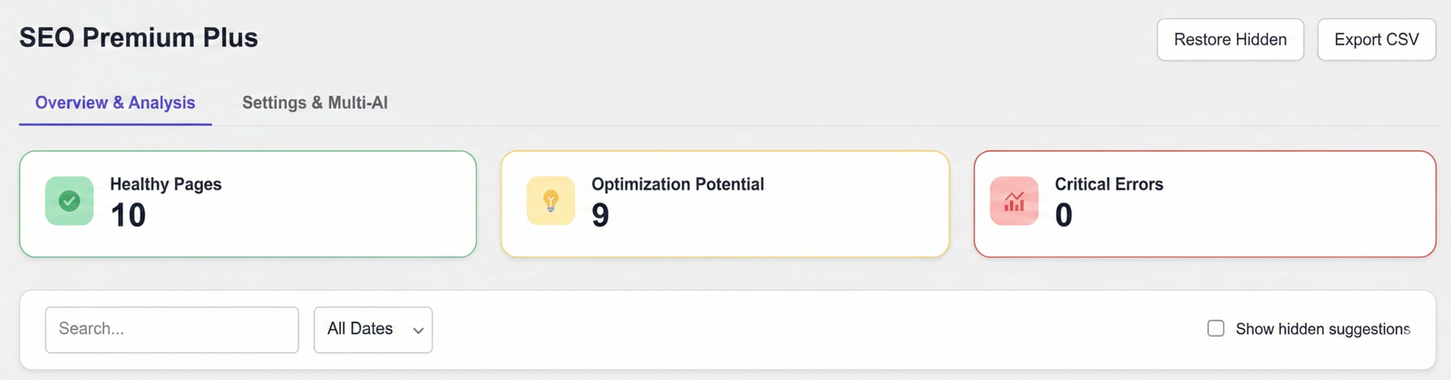Open the Settings & Multi-AI tab
Image resolution: width=1451 pixels, height=380 pixels.
[315, 102]
